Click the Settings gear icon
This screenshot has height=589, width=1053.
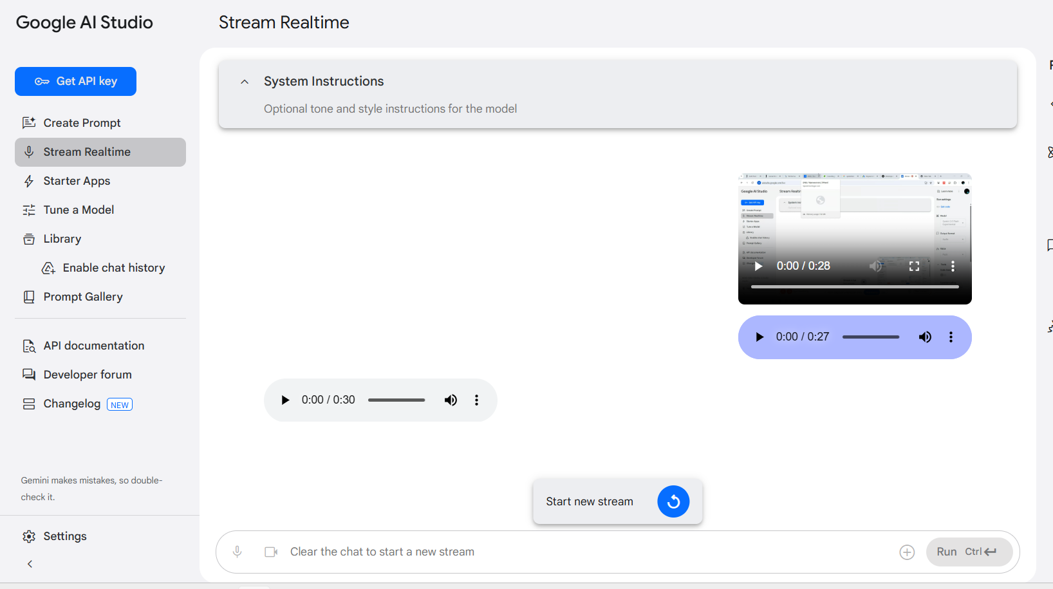[29, 536]
